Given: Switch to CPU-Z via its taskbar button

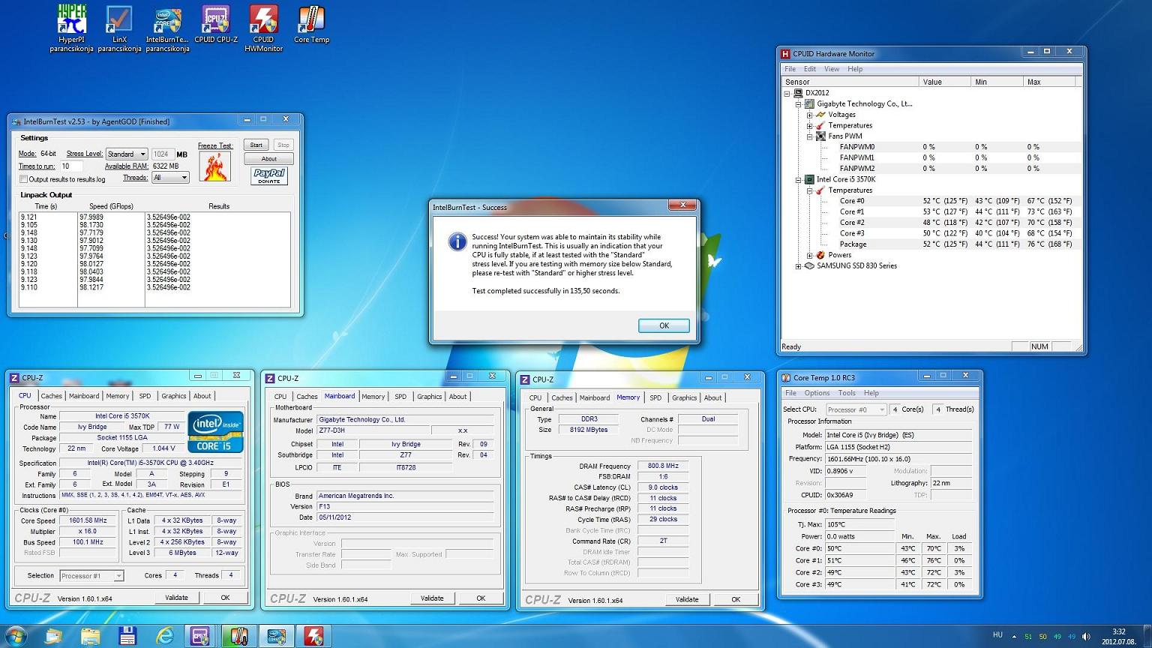Looking at the screenshot, I should [x=200, y=636].
